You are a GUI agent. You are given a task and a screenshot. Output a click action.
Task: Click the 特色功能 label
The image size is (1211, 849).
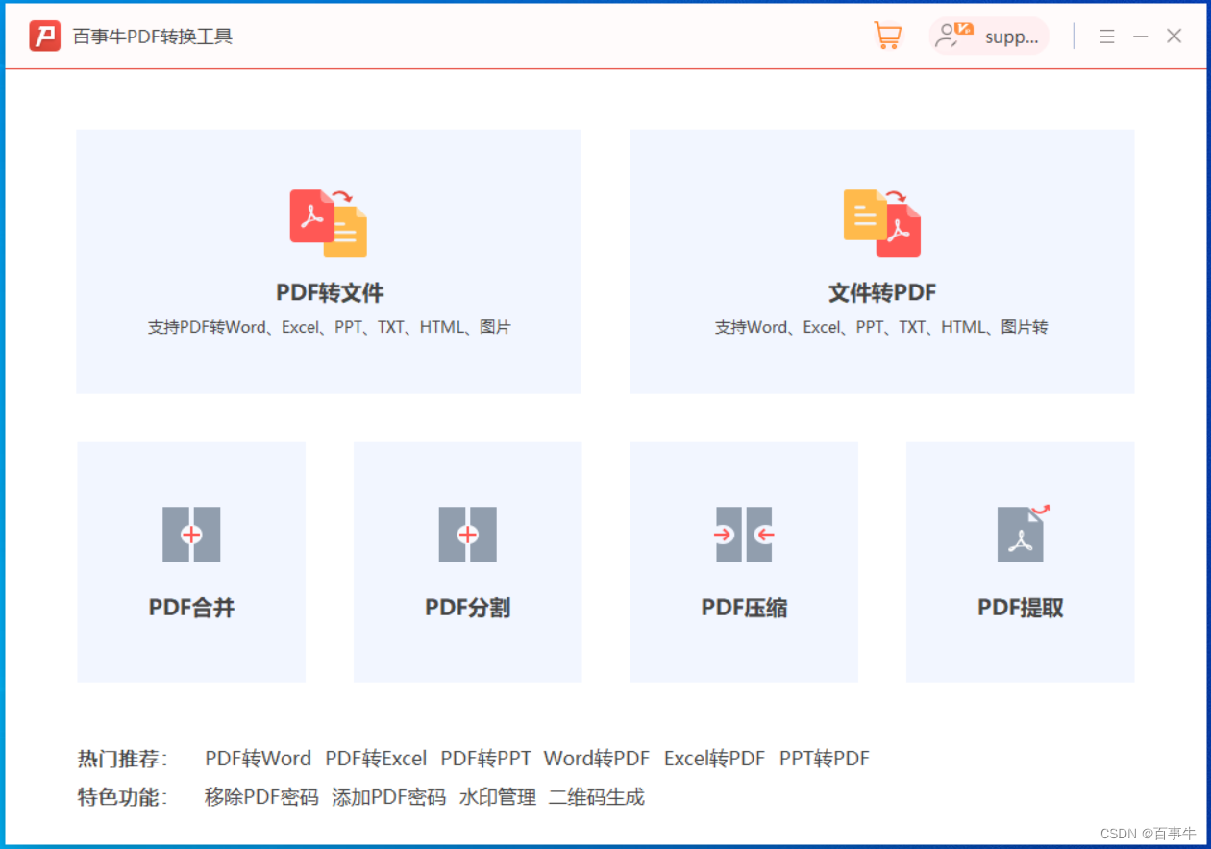click(x=122, y=797)
